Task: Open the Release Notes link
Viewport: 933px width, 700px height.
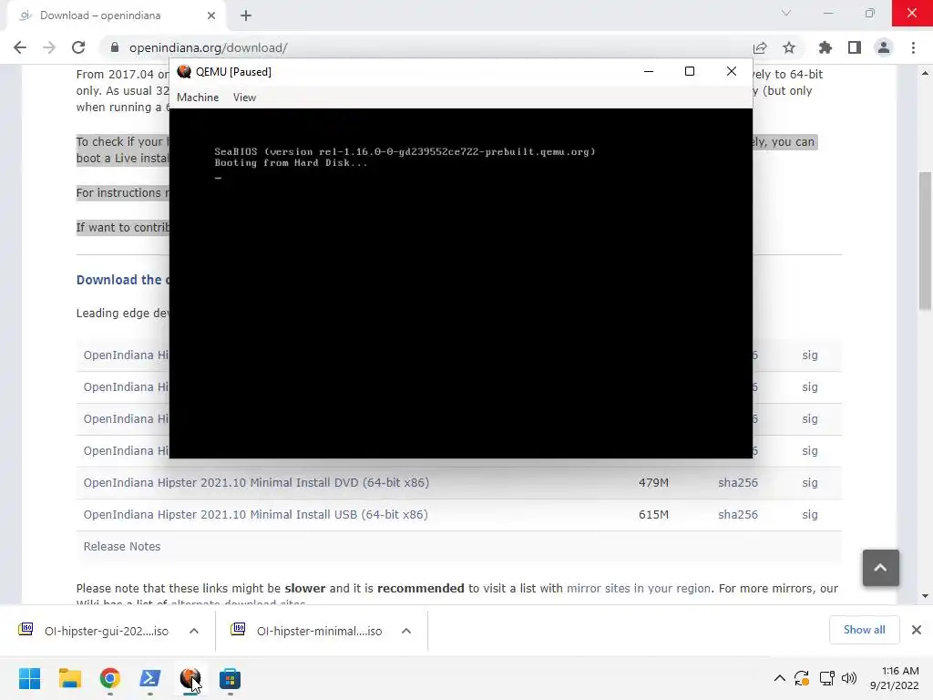Action: (x=122, y=547)
